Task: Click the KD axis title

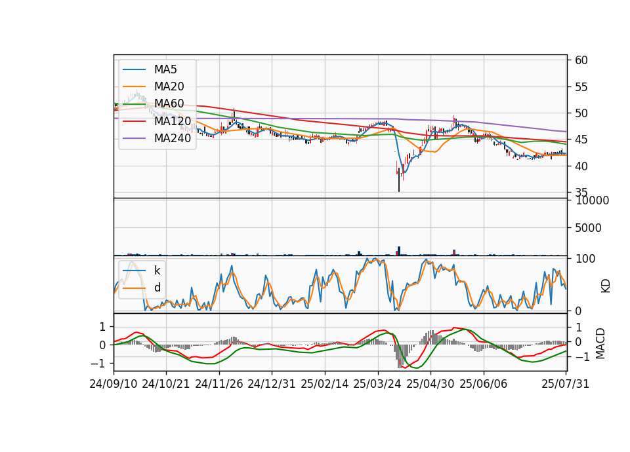Action: tap(606, 286)
